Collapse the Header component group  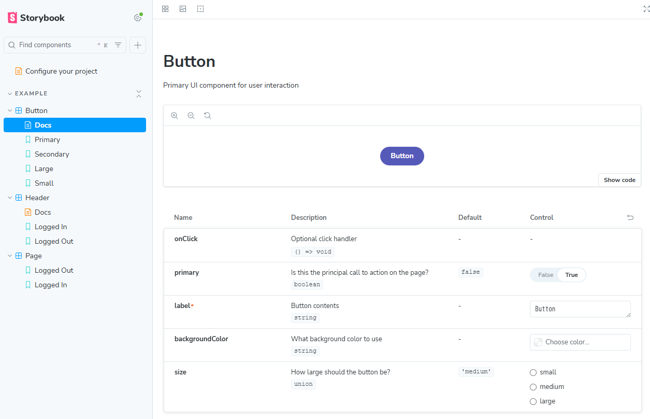pyautogui.click(x=10, y=198)
